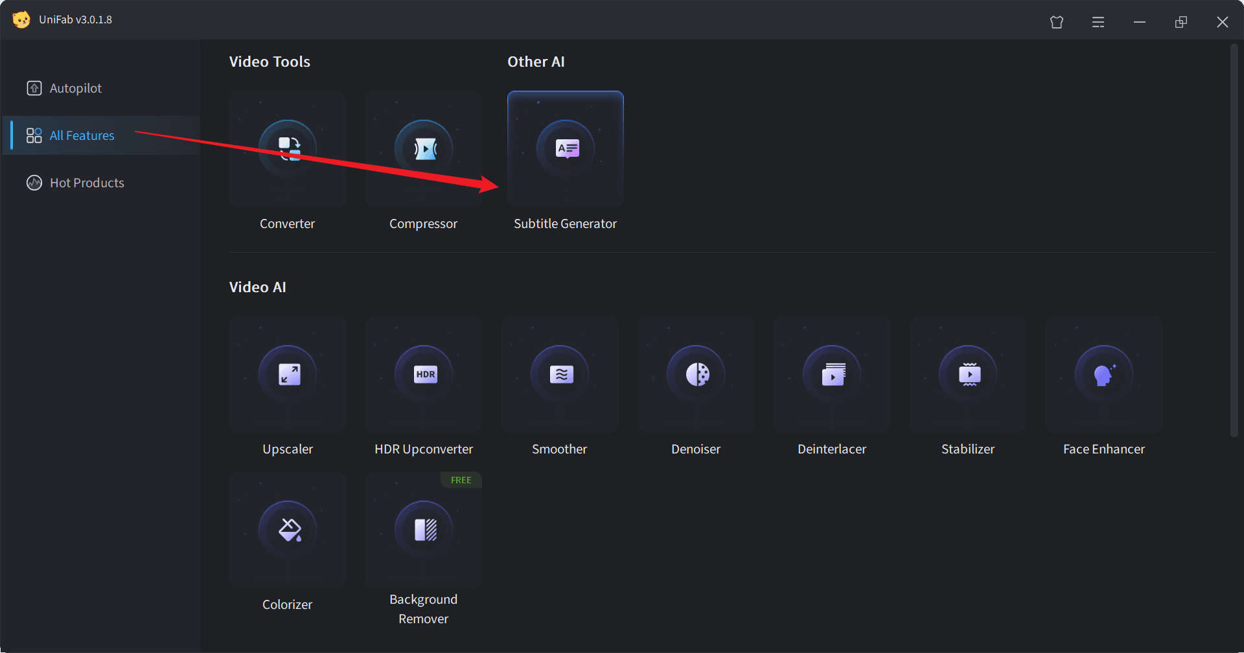Image resolution: width=1244 pixels, height=653 pixels.
Task: Switch to the Autopilot section
Action: pos(102,88)
